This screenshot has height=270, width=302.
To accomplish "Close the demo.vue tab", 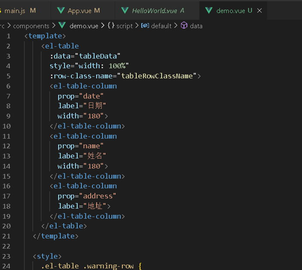I will [259, 10].
